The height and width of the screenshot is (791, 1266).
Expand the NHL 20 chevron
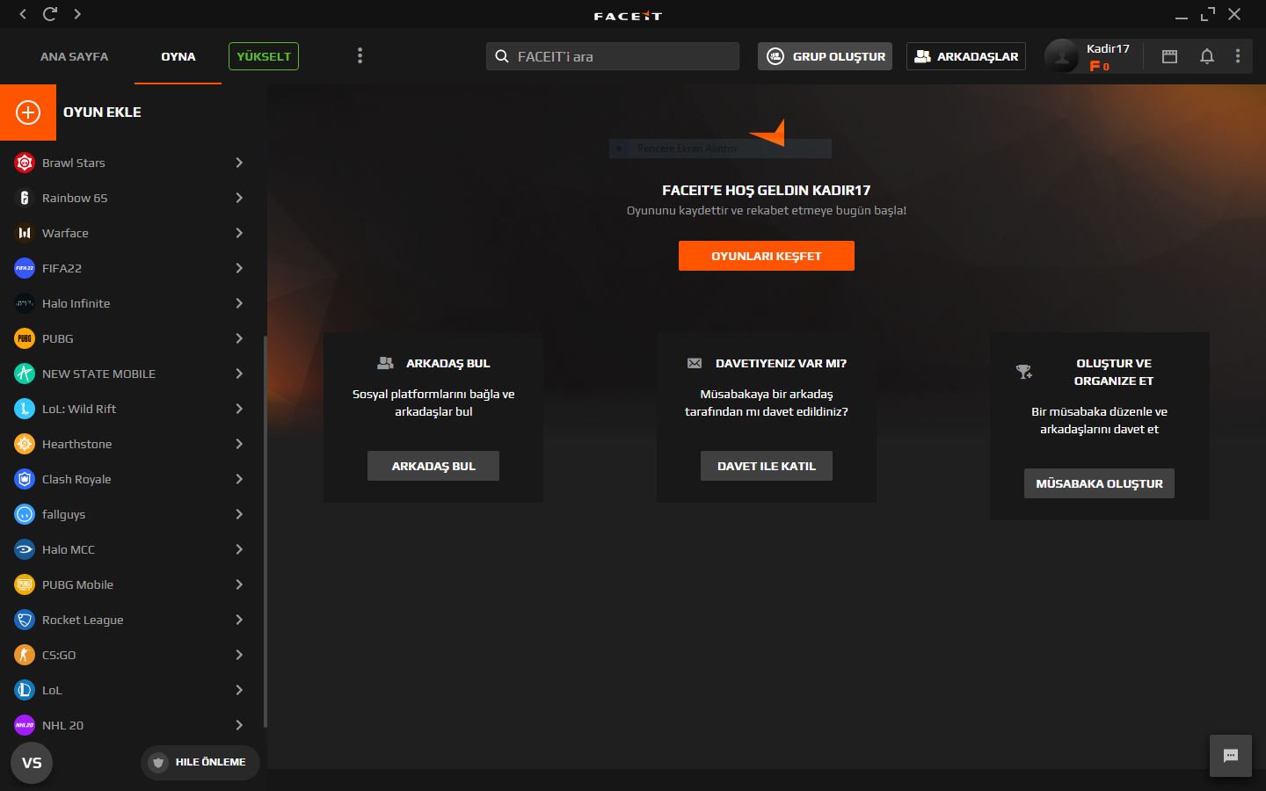click(x=239, y=725)
